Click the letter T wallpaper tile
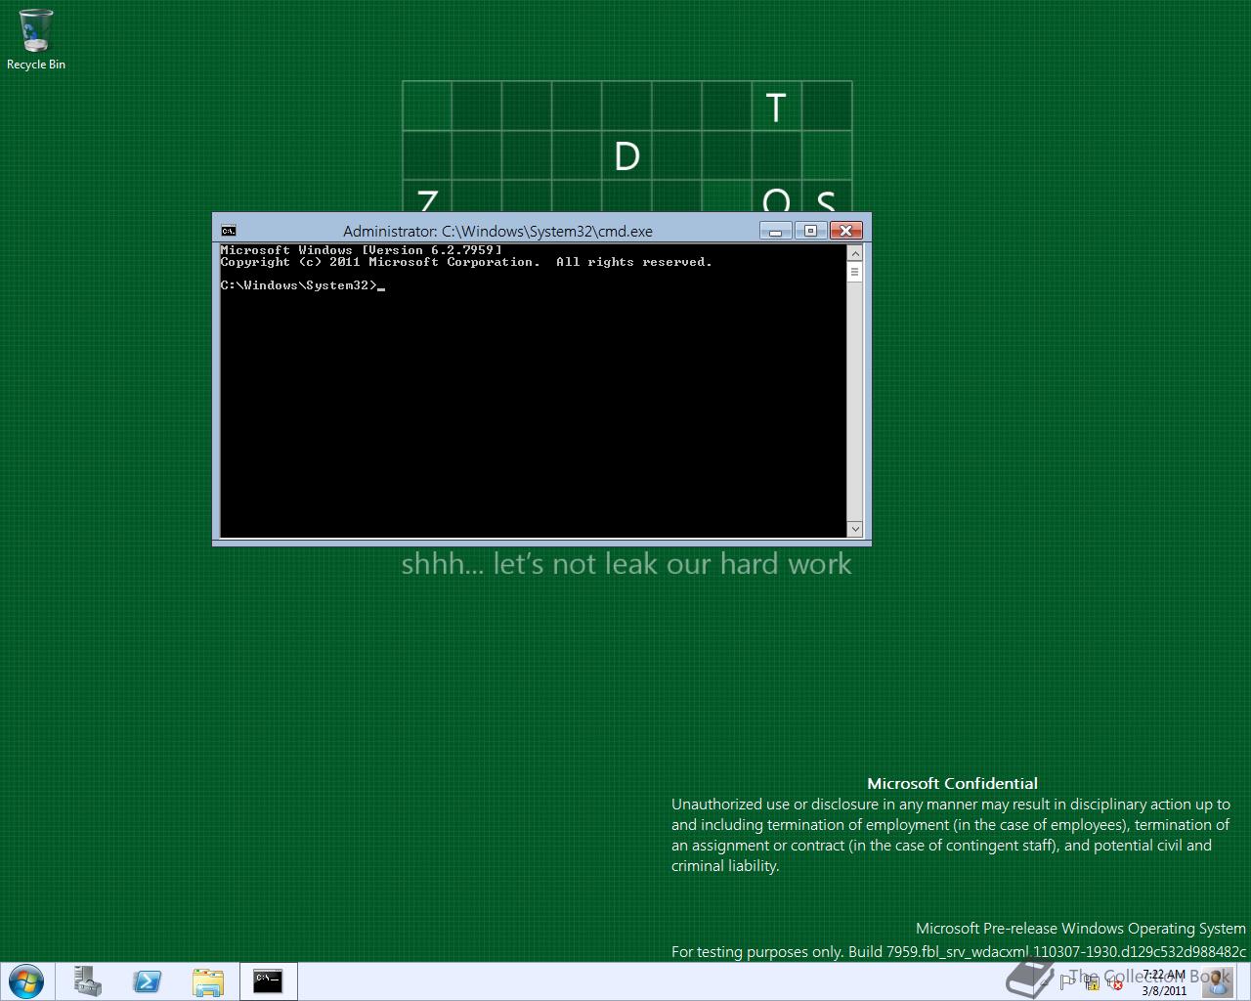 click(776, 107)
